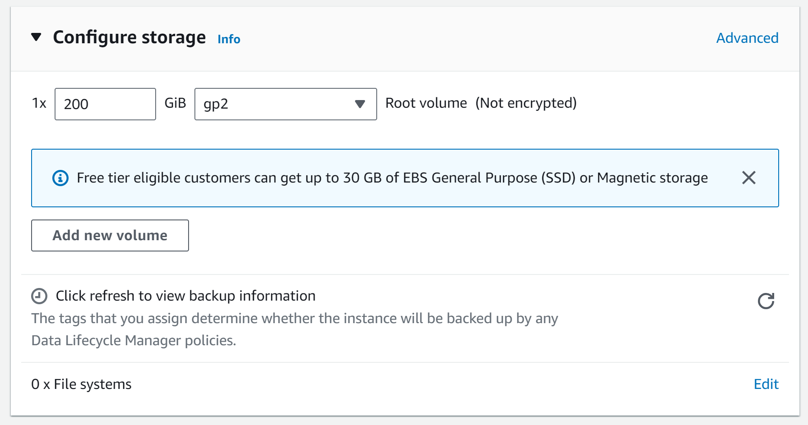Click the dropdown arrow on the volume type selector
Screen dimensions: 808x425
click(x=360, y=104)
